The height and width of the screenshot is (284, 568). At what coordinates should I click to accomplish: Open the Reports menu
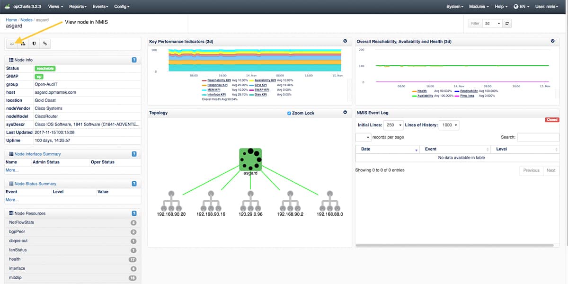[78, 7]
